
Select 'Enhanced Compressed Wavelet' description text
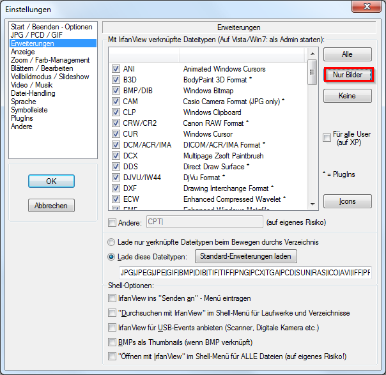(232, 199)
